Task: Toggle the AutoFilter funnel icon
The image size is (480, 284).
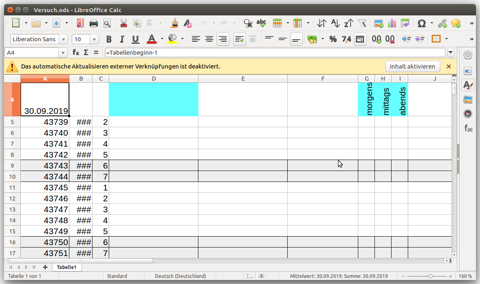Action: coord(362,23)
